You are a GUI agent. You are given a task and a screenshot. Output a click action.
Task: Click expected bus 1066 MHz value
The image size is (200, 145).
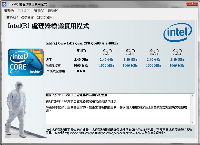point(81,66)
